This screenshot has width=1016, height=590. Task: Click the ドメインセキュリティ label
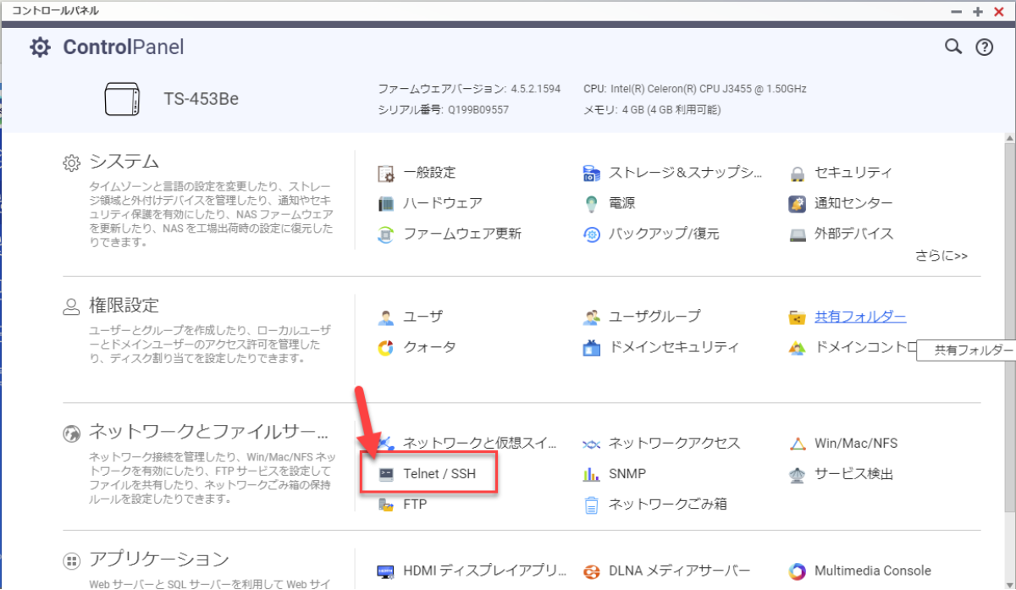click(x=674, y=347)
